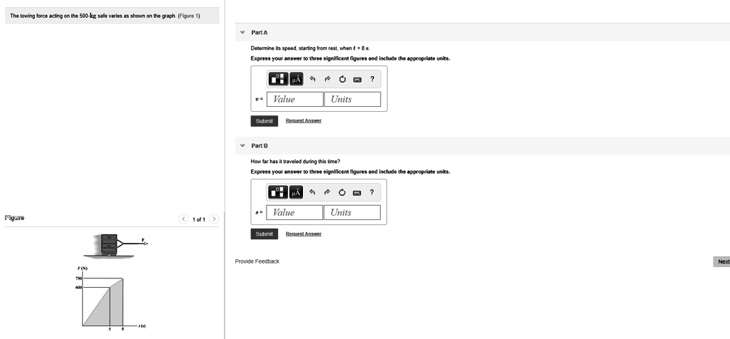This screenshot has width=730, height=339.
Task: Help question mark in Part A toolbar
Action: tap(372, 79)
